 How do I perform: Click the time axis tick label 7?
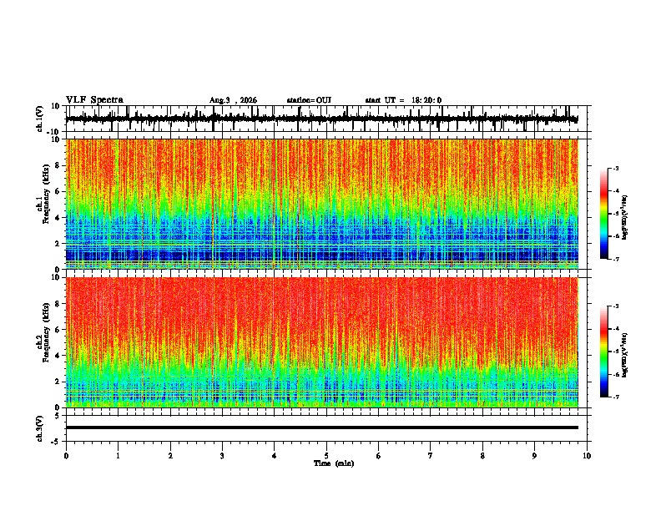pos(431,456)
